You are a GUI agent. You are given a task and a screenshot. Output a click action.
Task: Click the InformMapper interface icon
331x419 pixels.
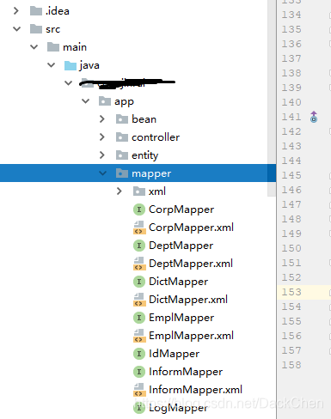[139, 372]
